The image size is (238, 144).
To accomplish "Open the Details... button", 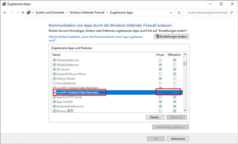I will tap(155, 117).
